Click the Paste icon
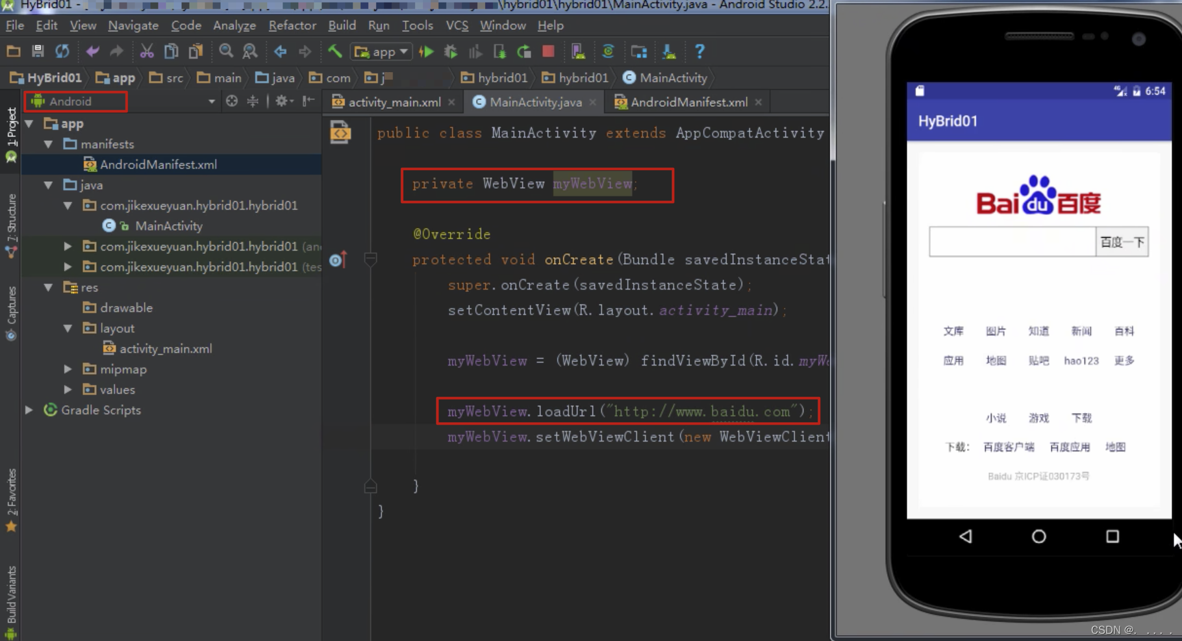 point(195,51)
